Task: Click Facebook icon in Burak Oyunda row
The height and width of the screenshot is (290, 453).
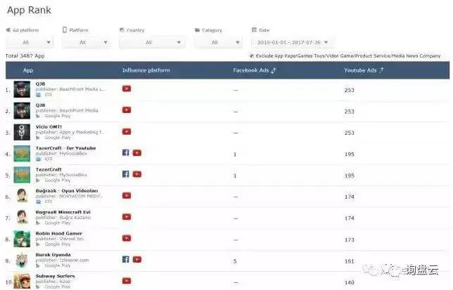Action: 126,259
